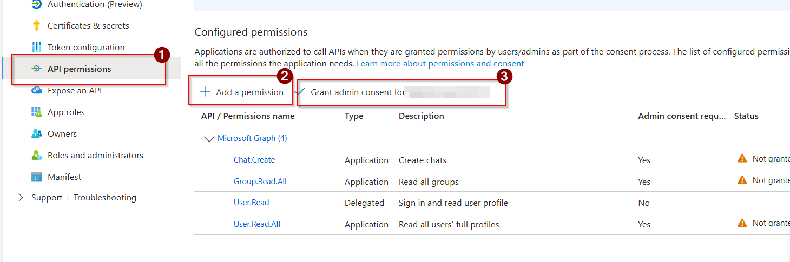790x262 pixels.
Task: Click the App roles grid icon
Action: 36,112
